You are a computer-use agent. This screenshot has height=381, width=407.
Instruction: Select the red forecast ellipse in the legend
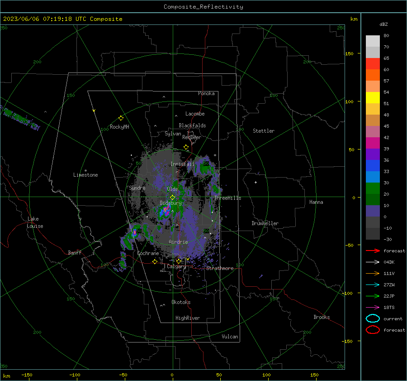coord(373,330)
